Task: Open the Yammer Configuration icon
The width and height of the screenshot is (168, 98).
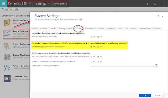Action: point(7,67)
